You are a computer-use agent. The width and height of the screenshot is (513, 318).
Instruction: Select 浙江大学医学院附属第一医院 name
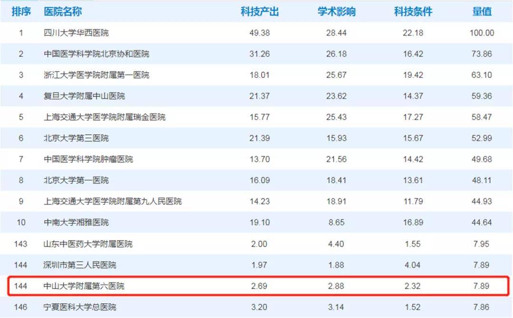coord(96,75)
